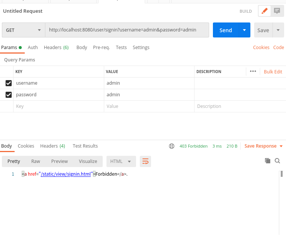
Task: Uncheck the password parameter checkbox
Action: pos(9,95)
